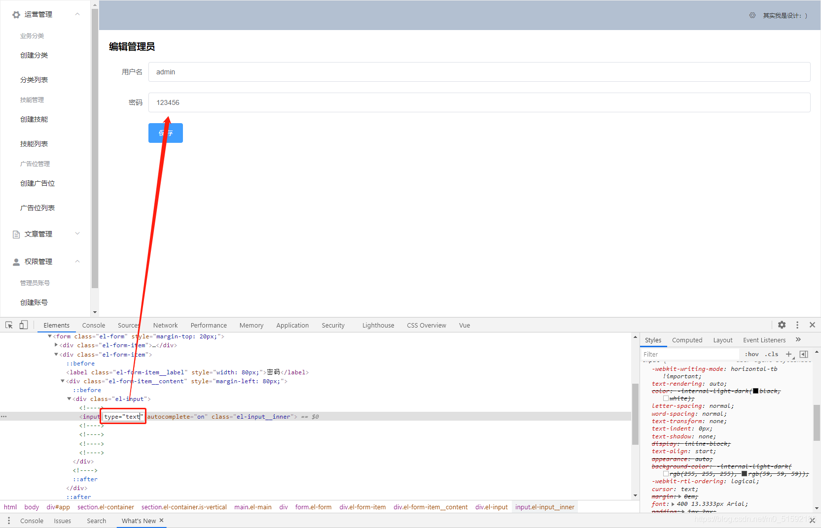Open DevTools settings gear
Screen dimensions: 821x528
coord(782,325)
